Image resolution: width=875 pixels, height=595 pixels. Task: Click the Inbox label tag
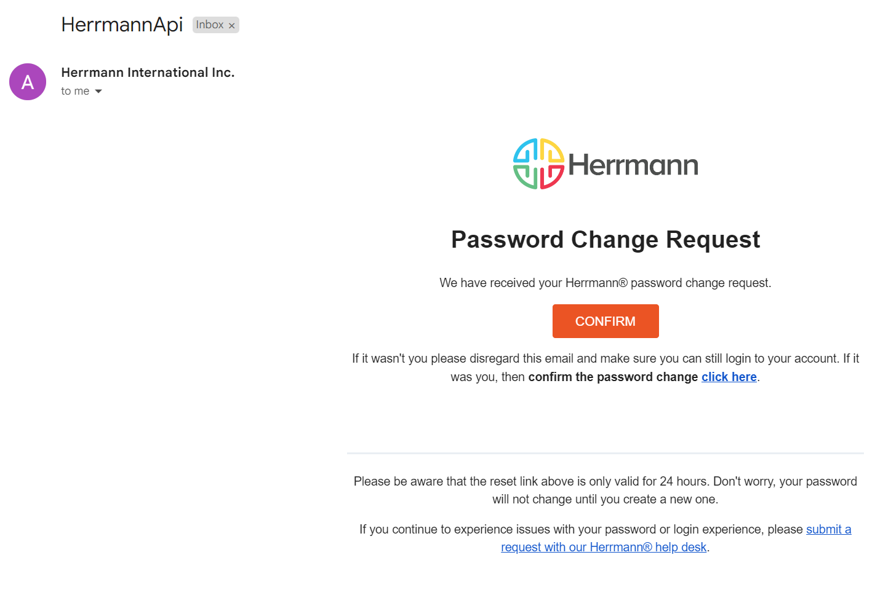point(209,25)
